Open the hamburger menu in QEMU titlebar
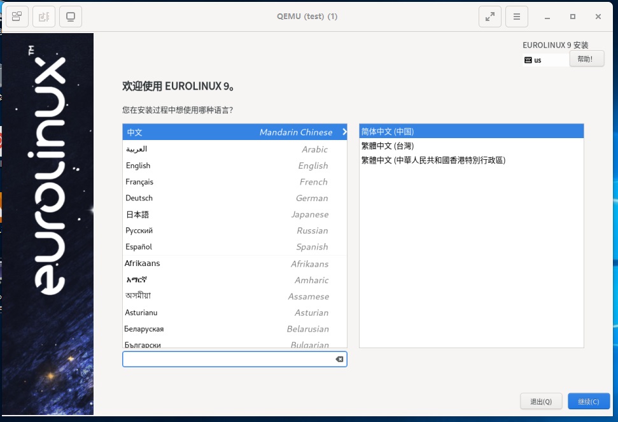 pos(517,17)
